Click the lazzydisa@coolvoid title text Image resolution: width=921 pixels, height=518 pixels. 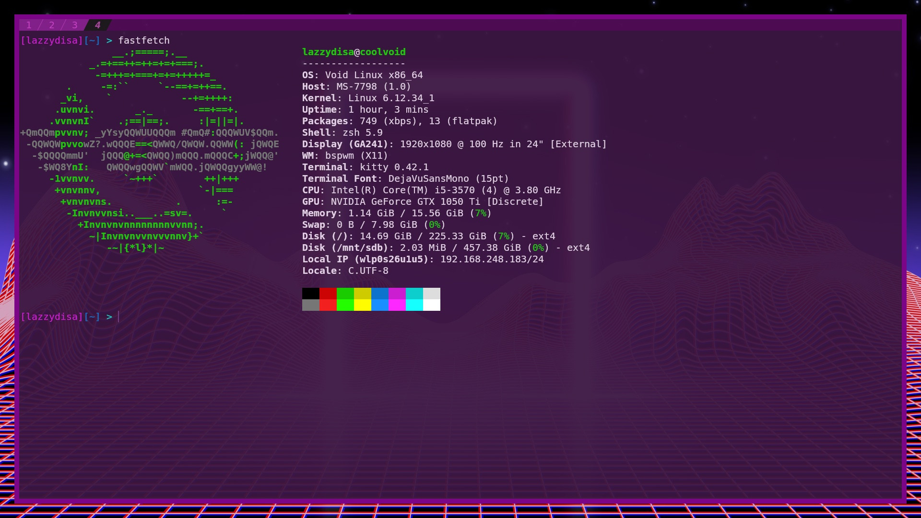pos(354,52)
